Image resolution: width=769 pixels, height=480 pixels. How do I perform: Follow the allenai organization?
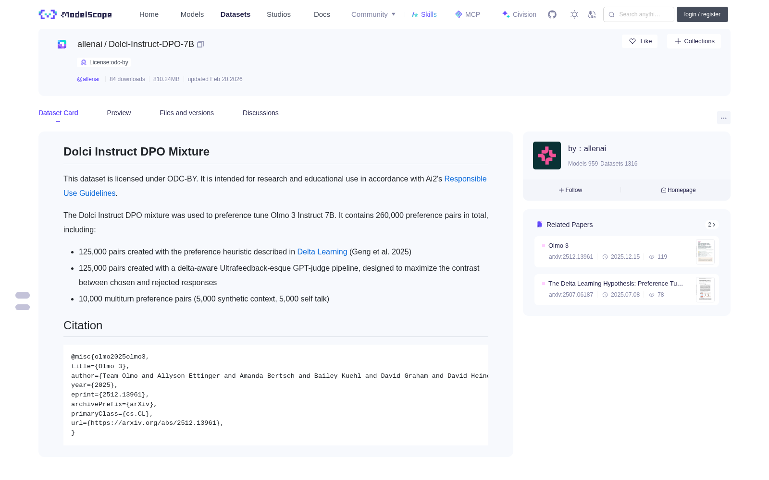click(x=571, y=190)
